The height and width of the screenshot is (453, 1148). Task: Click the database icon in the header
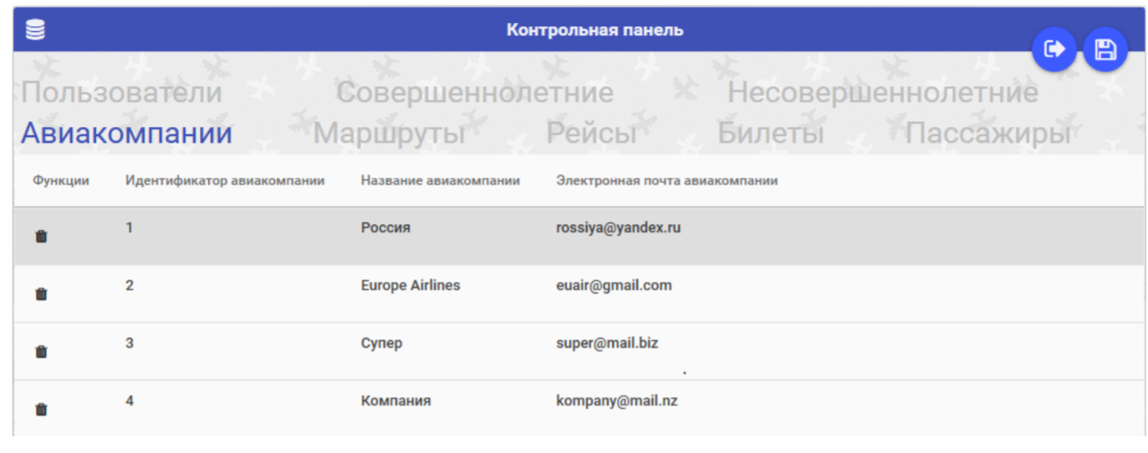tap(35, 30)
